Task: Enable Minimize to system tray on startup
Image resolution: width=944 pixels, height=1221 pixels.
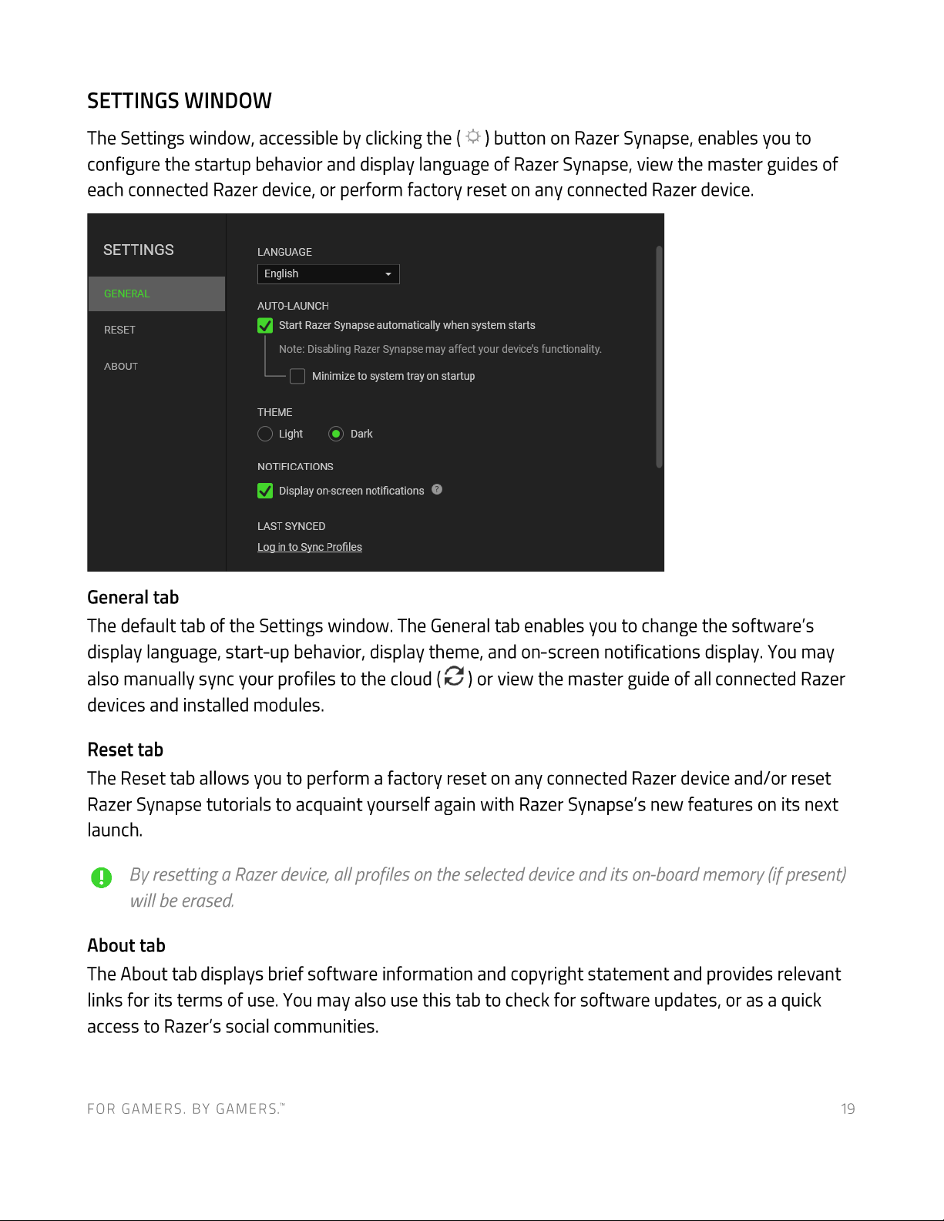Action: pyautogui.click(x=297, y=377)
